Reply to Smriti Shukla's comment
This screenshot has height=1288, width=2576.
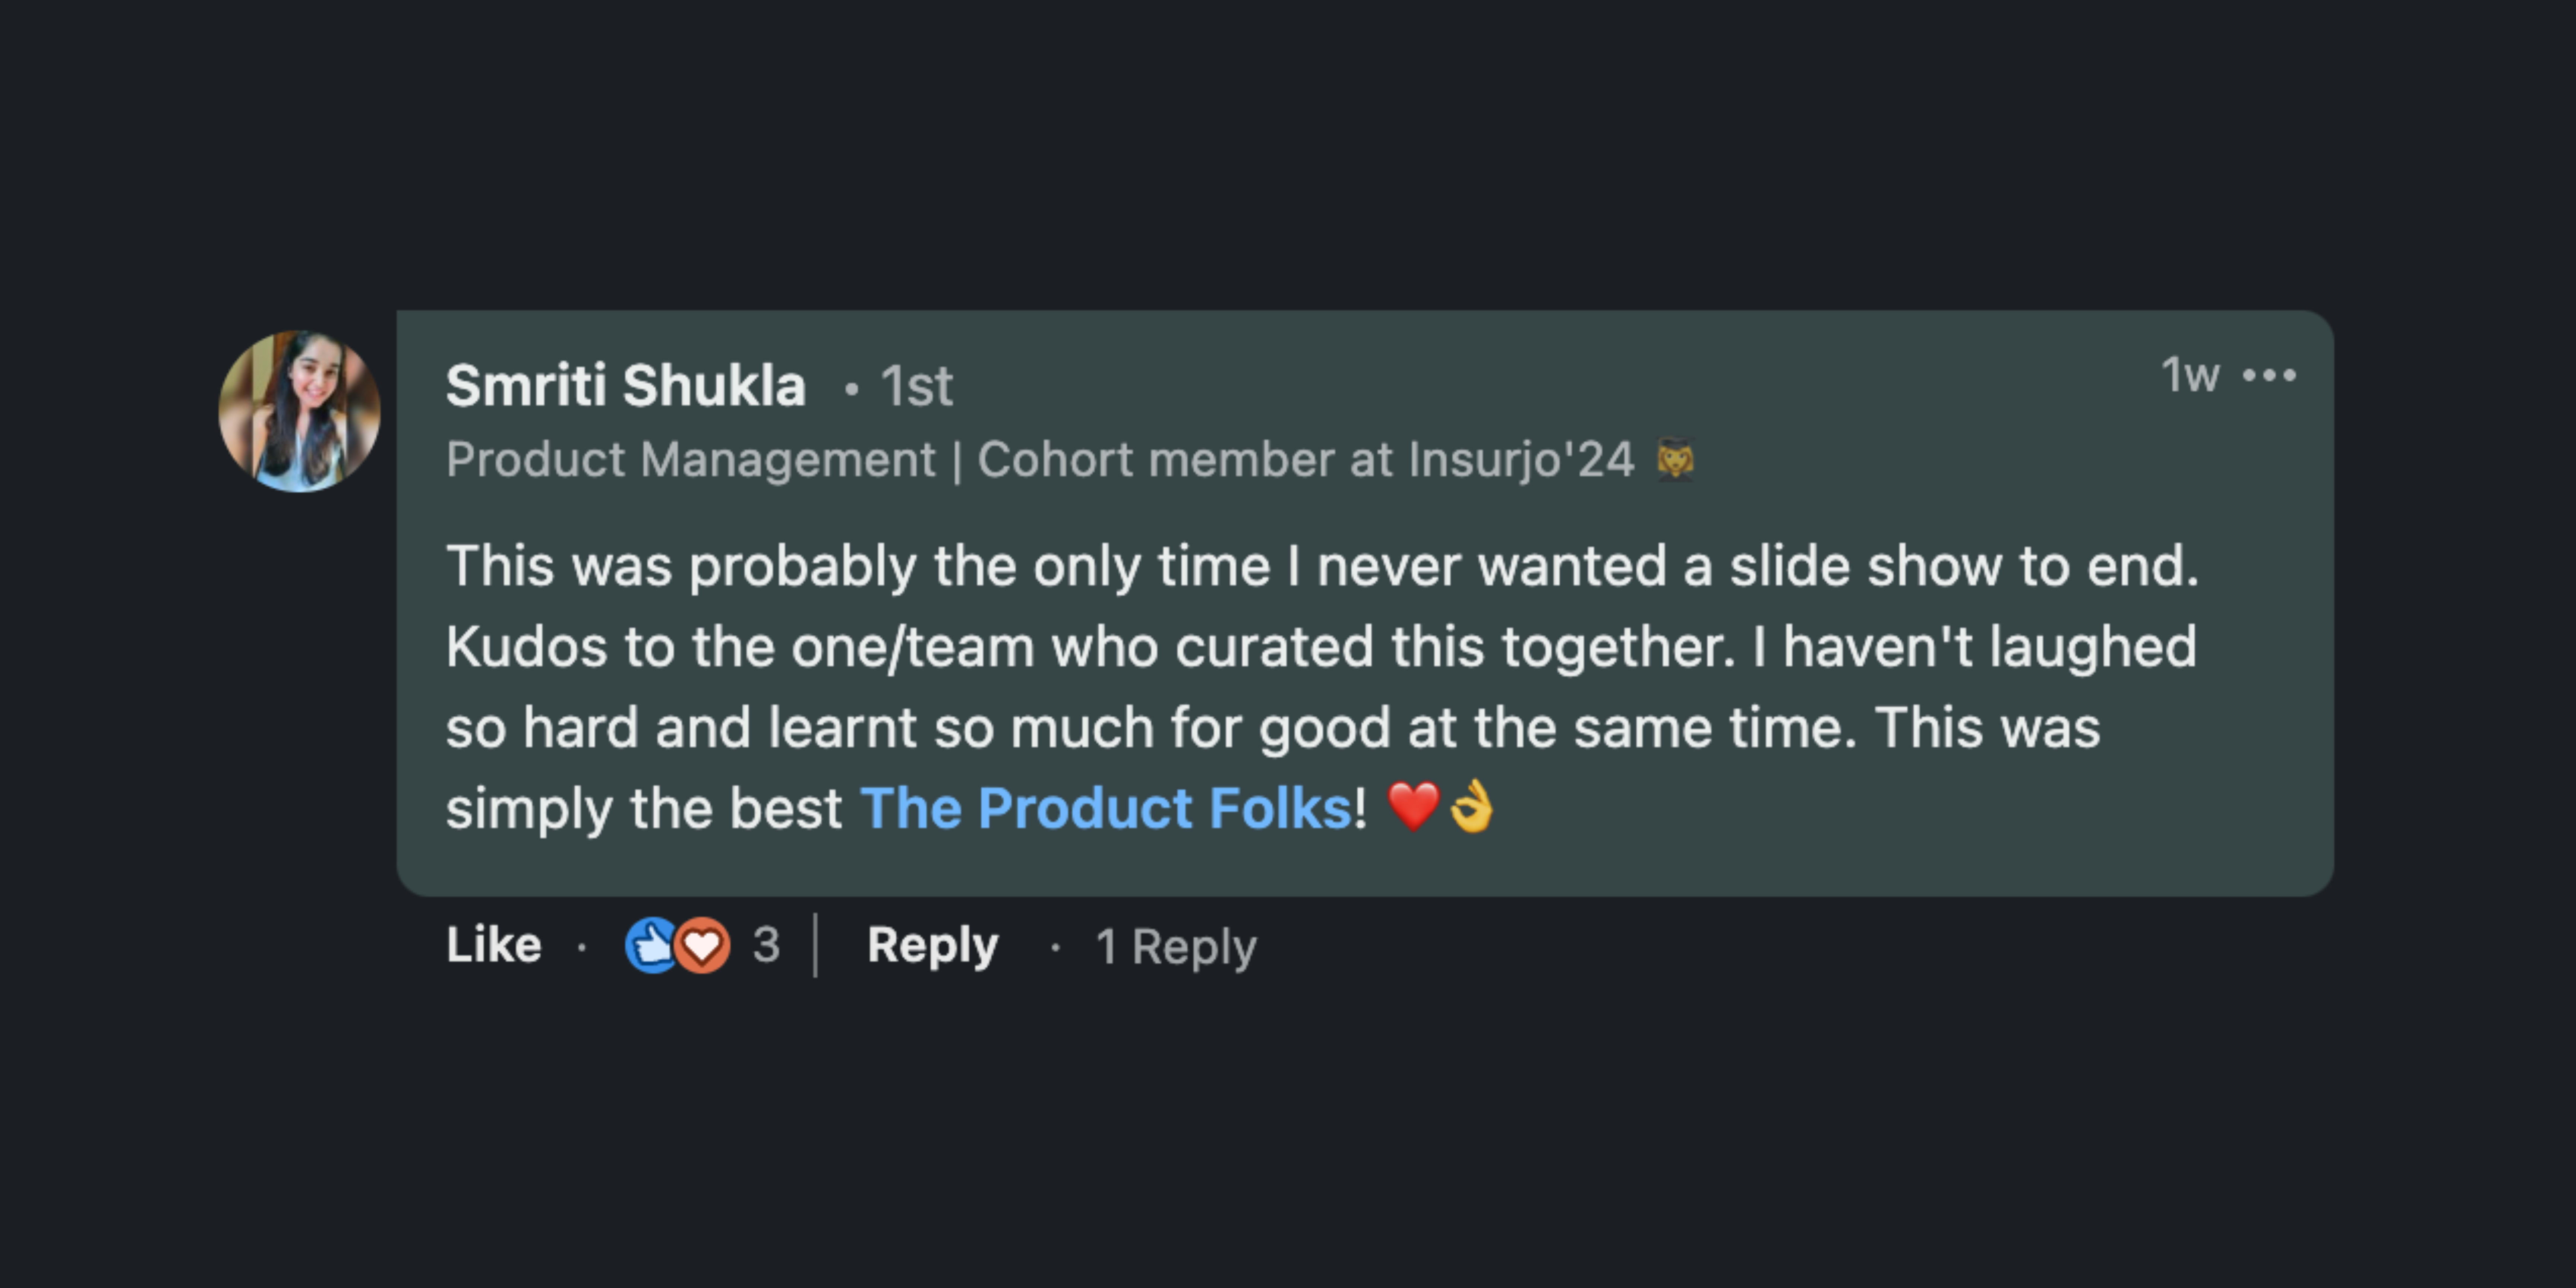(932, 945)
